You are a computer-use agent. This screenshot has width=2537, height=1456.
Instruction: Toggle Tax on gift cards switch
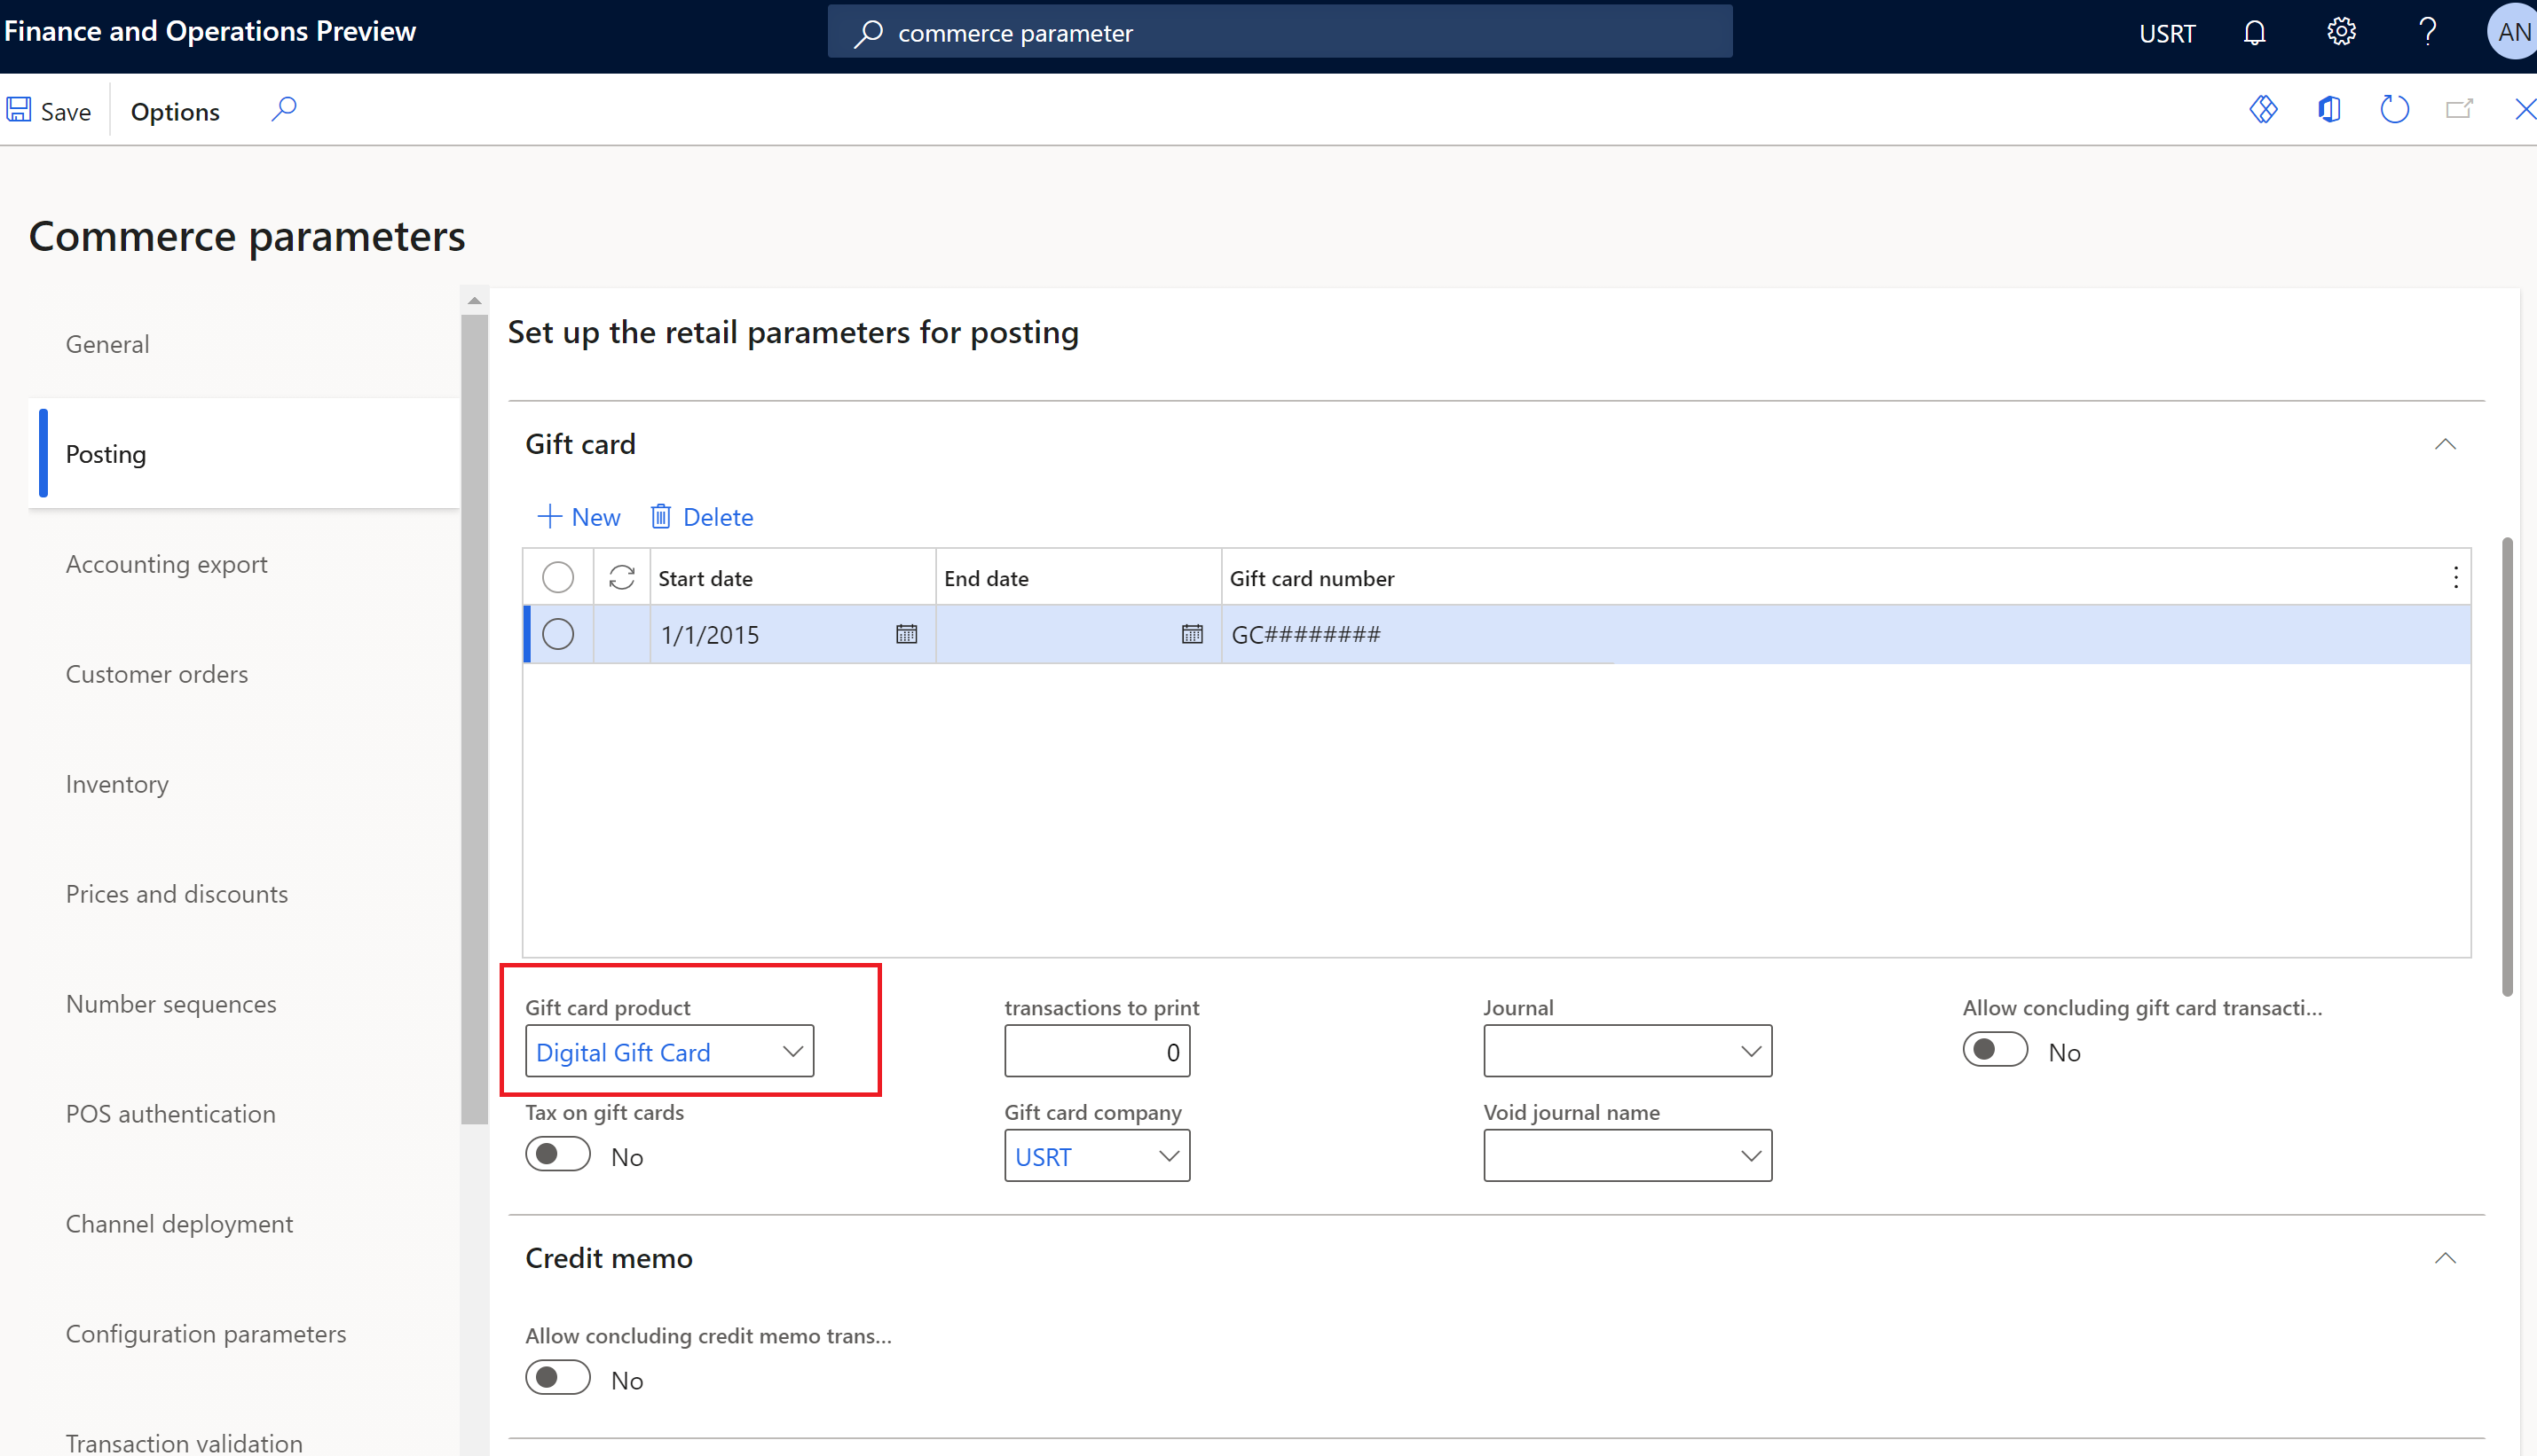click(557, 1153)
